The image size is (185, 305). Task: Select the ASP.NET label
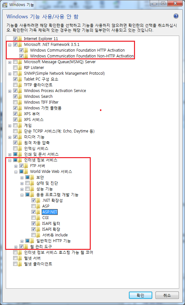(x=50, y=212)
